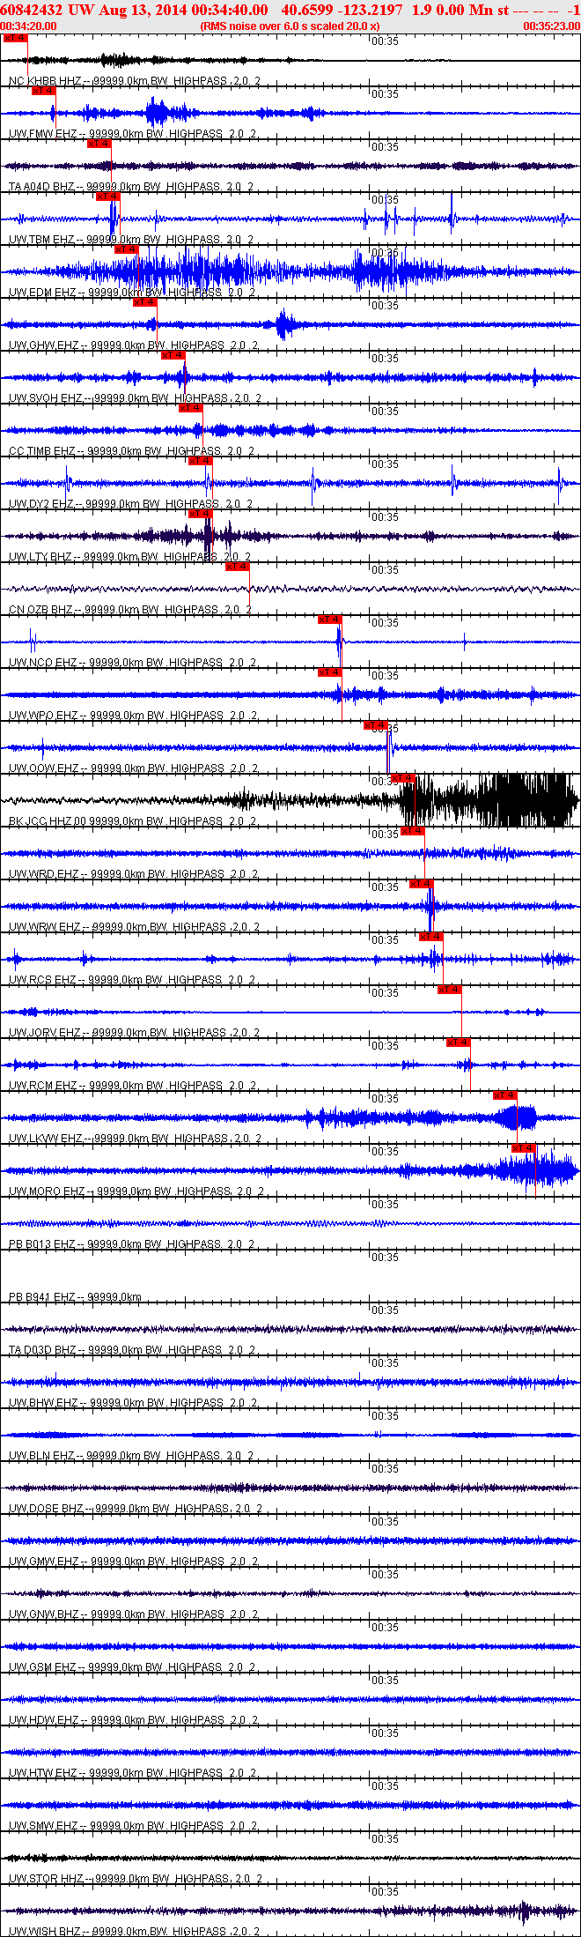This screenshot has width=581, height=1937.
Task: Click the UW MORO EHZ station label
Action: click(136, 1191)
